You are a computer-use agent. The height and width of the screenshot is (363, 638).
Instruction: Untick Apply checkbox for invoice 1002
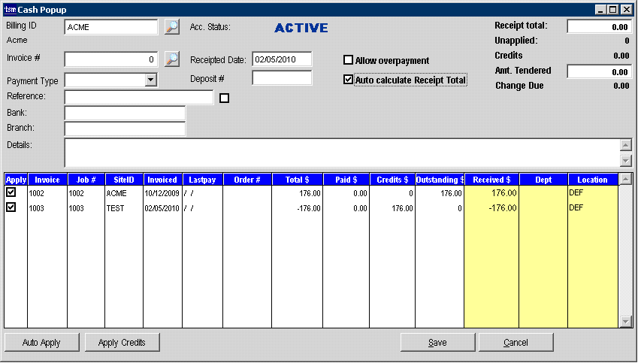click(11, 193)
